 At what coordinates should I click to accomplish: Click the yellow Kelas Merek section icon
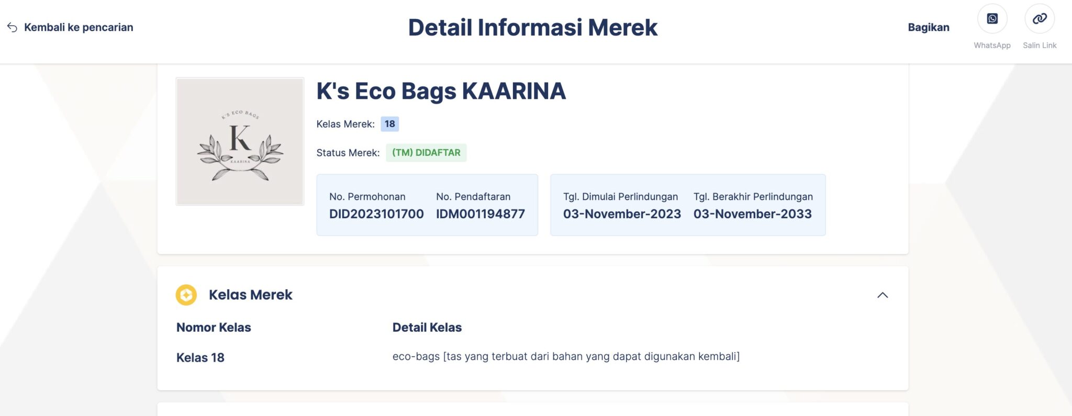click(x=185, y=295)
